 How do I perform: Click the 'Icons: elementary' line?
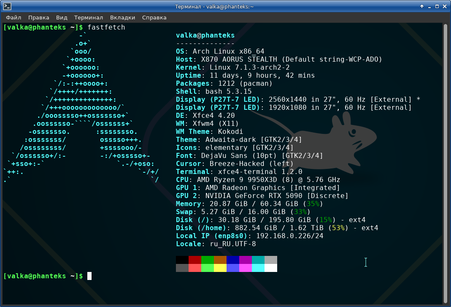coord(235,148)
